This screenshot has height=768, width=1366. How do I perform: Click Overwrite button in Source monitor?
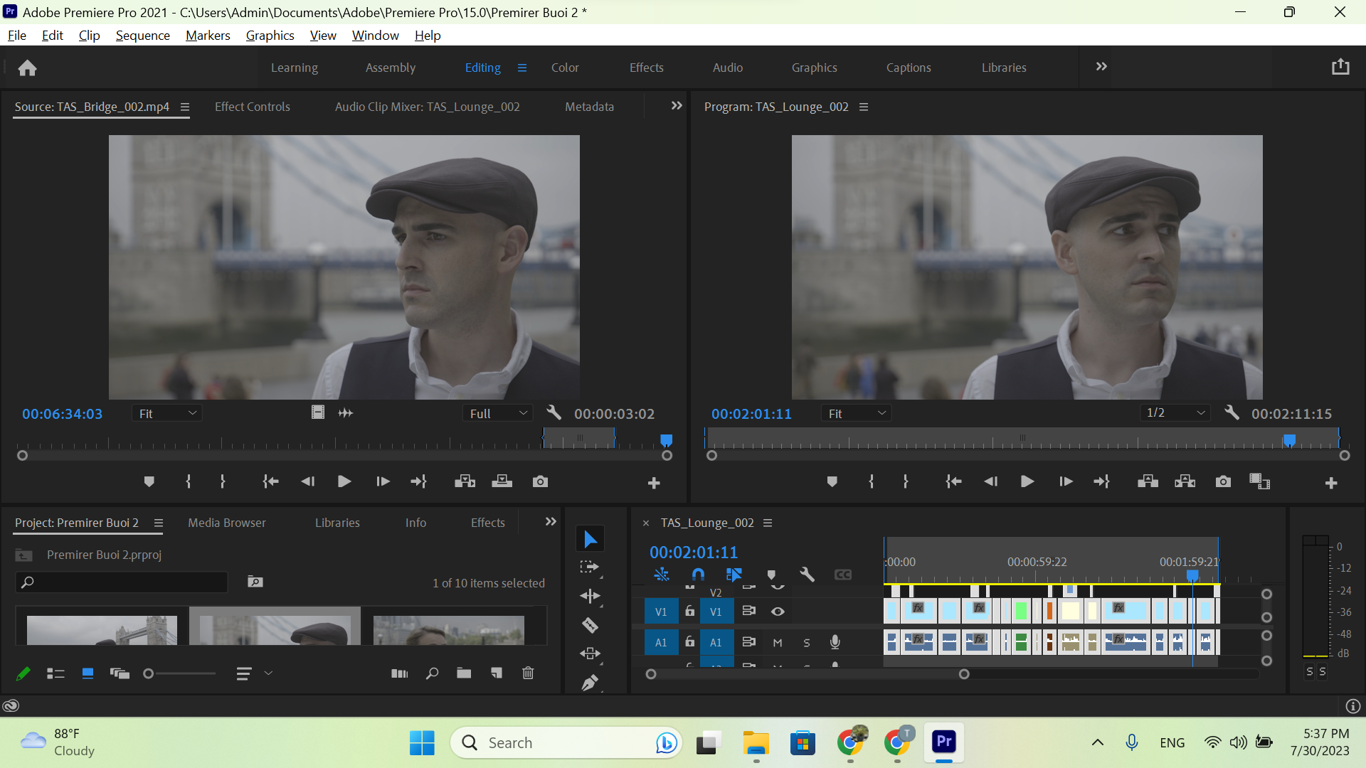click(502, 482)
